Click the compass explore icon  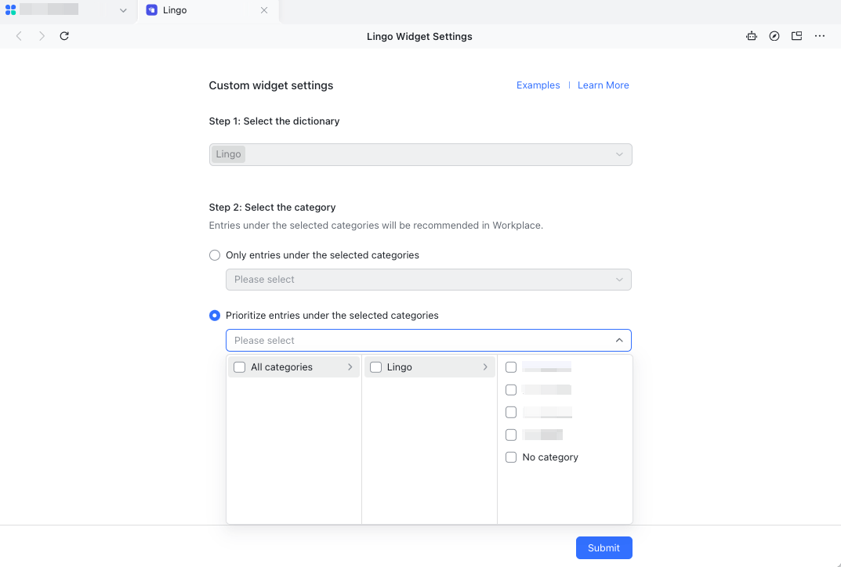click(774, 36)
